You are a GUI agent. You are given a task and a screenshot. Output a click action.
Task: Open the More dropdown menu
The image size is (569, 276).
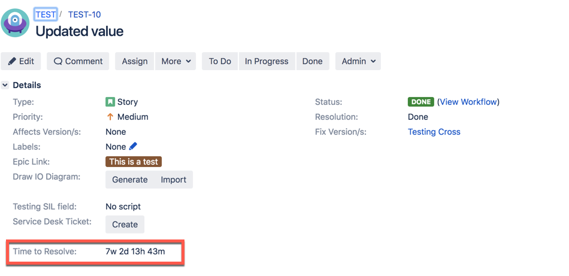tap(175, 61)
